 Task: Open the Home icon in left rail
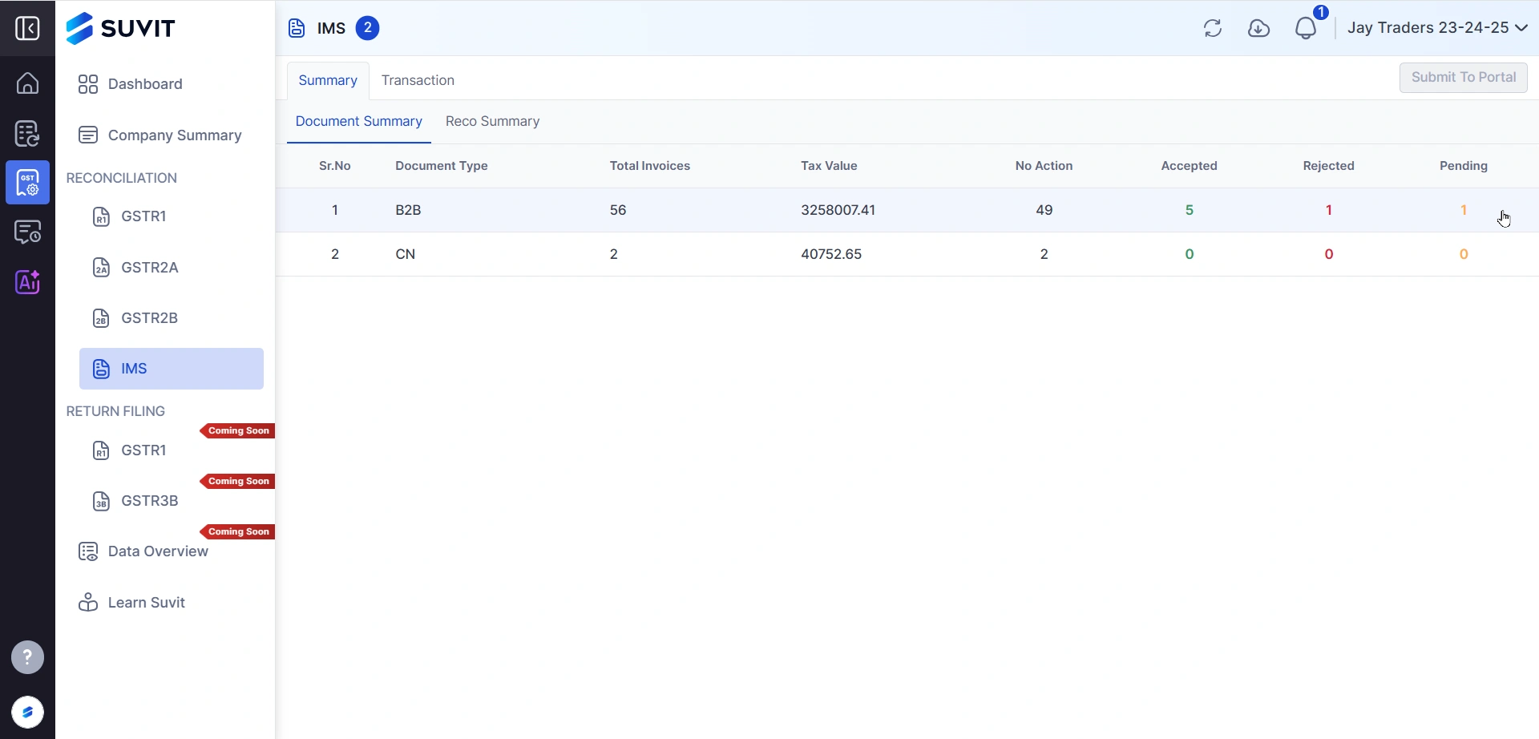pyautogui.click(x=27, y=83)
